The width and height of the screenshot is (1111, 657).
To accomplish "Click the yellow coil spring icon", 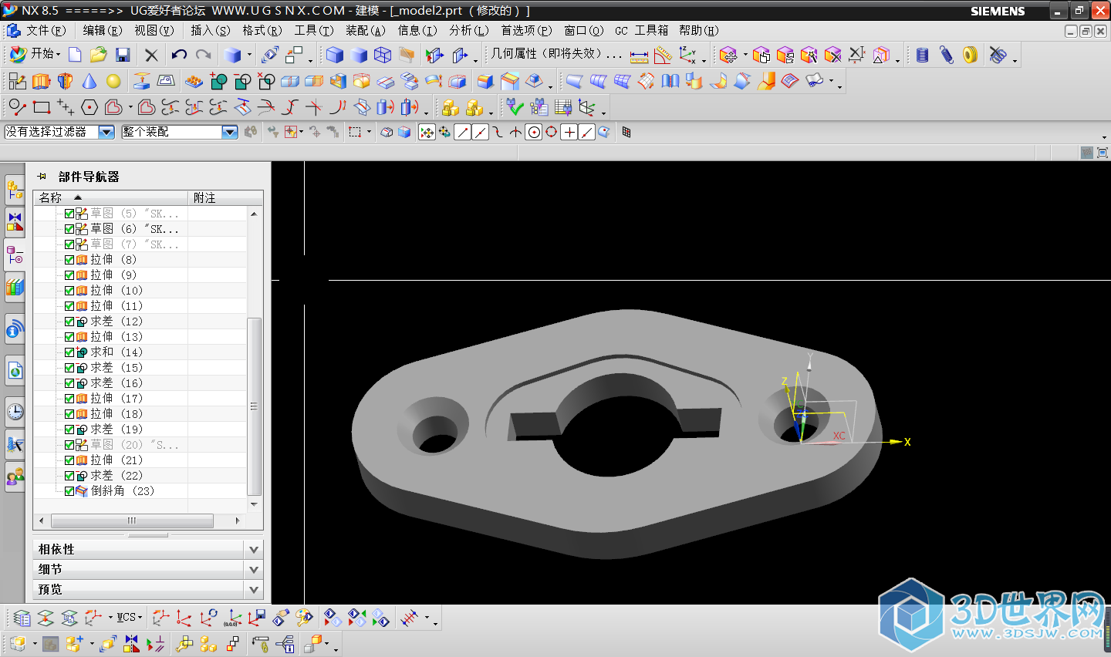I will click(x=971, y=55).
